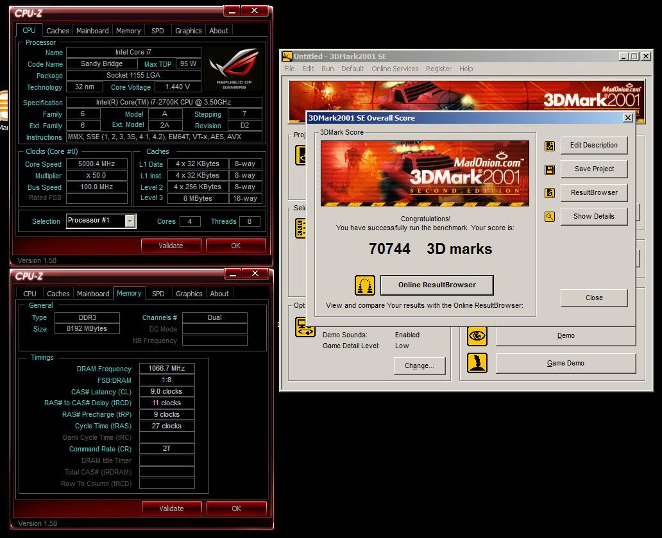Viewport: 662px width, 538px height.
Task: Click the DRAM Frequency value 1066.7 MHz
Action: (167, 368)
